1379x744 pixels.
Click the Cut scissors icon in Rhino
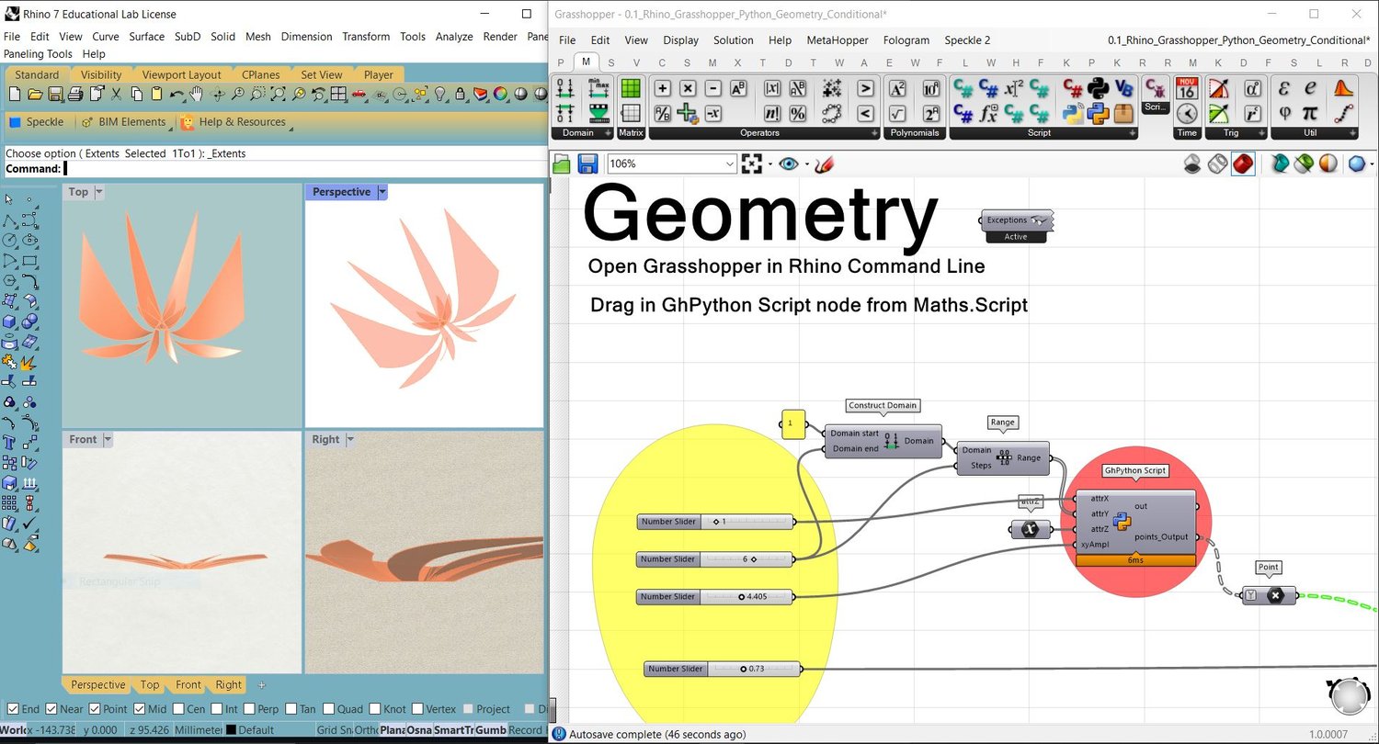(x=116, y=94)
